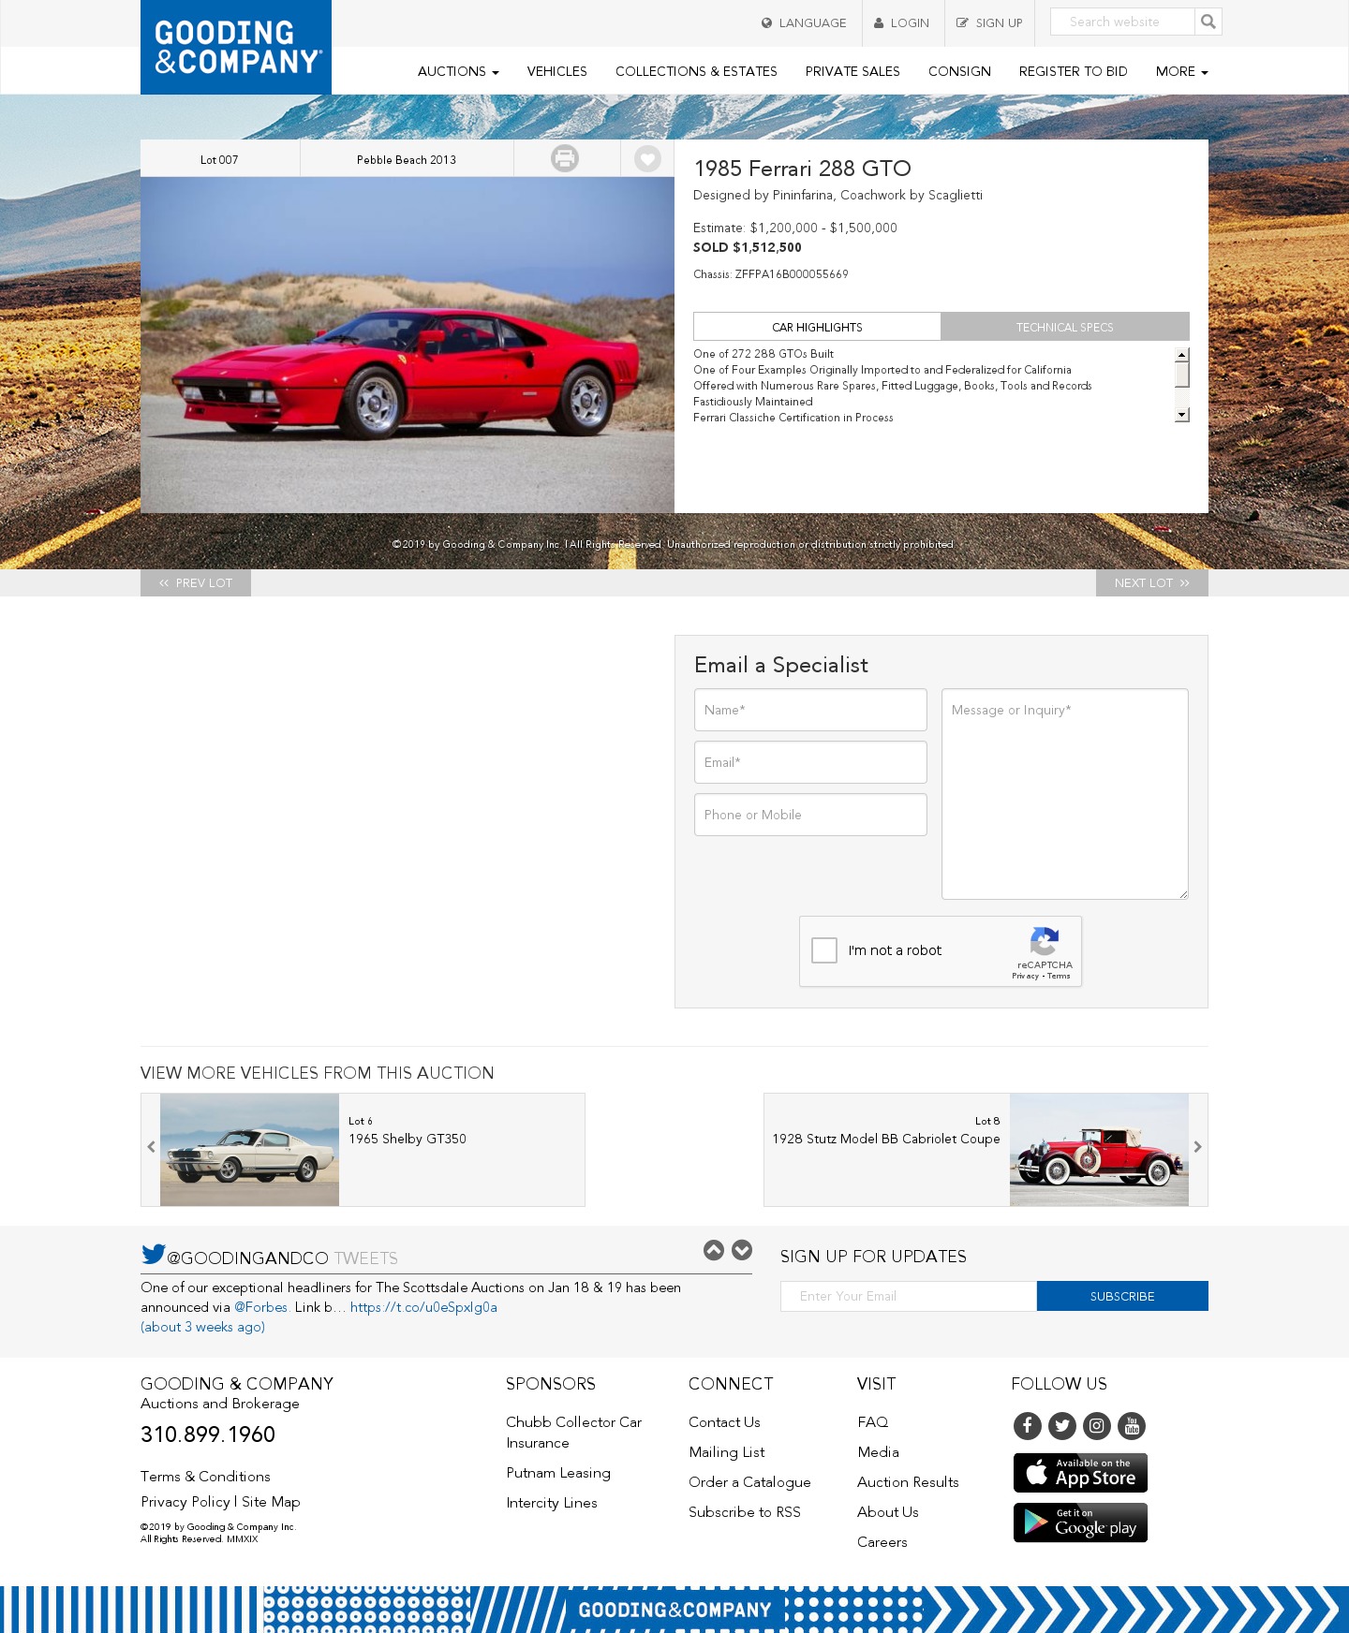
Task: Open the Contact Us link
Action: [x=724, y=1421]
